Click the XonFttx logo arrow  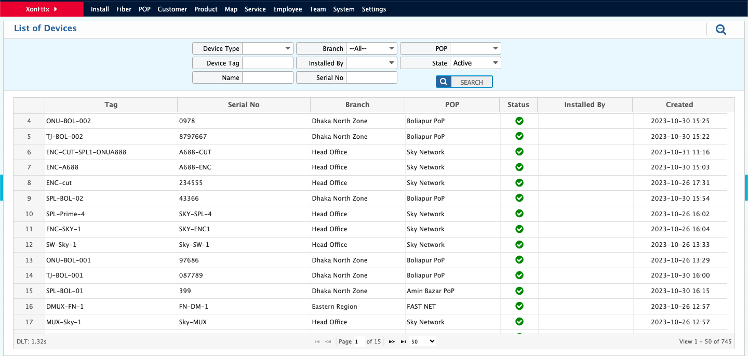(x=56, y=9)
